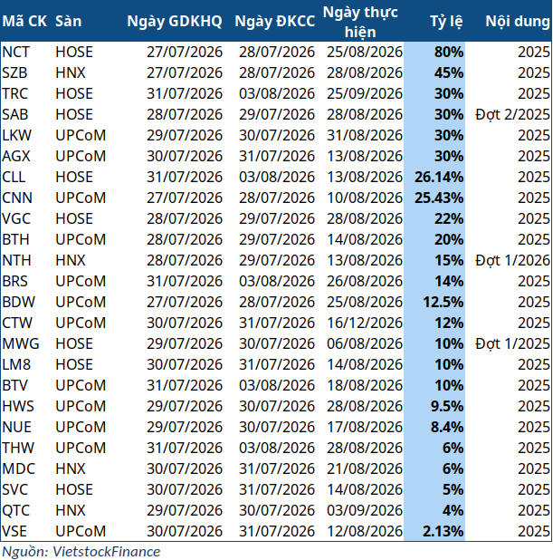The width and height of the screenshot is (553, 560).
Task: Select the 26.14% ratio cell
Action: (439, 177)
